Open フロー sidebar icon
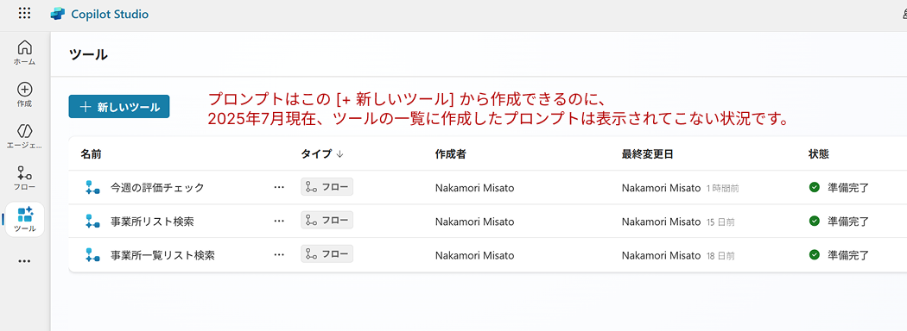907x331 pixels. (x=25, y=178)
